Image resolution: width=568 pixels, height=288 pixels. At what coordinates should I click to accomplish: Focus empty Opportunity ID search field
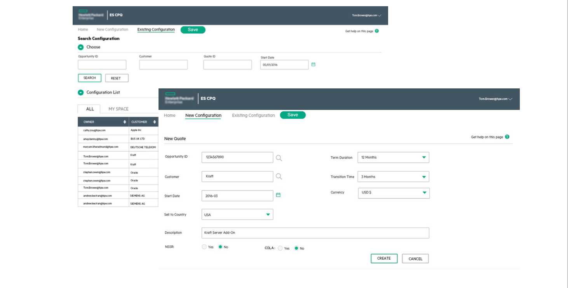pyautogui.click(x=102, y=65)
